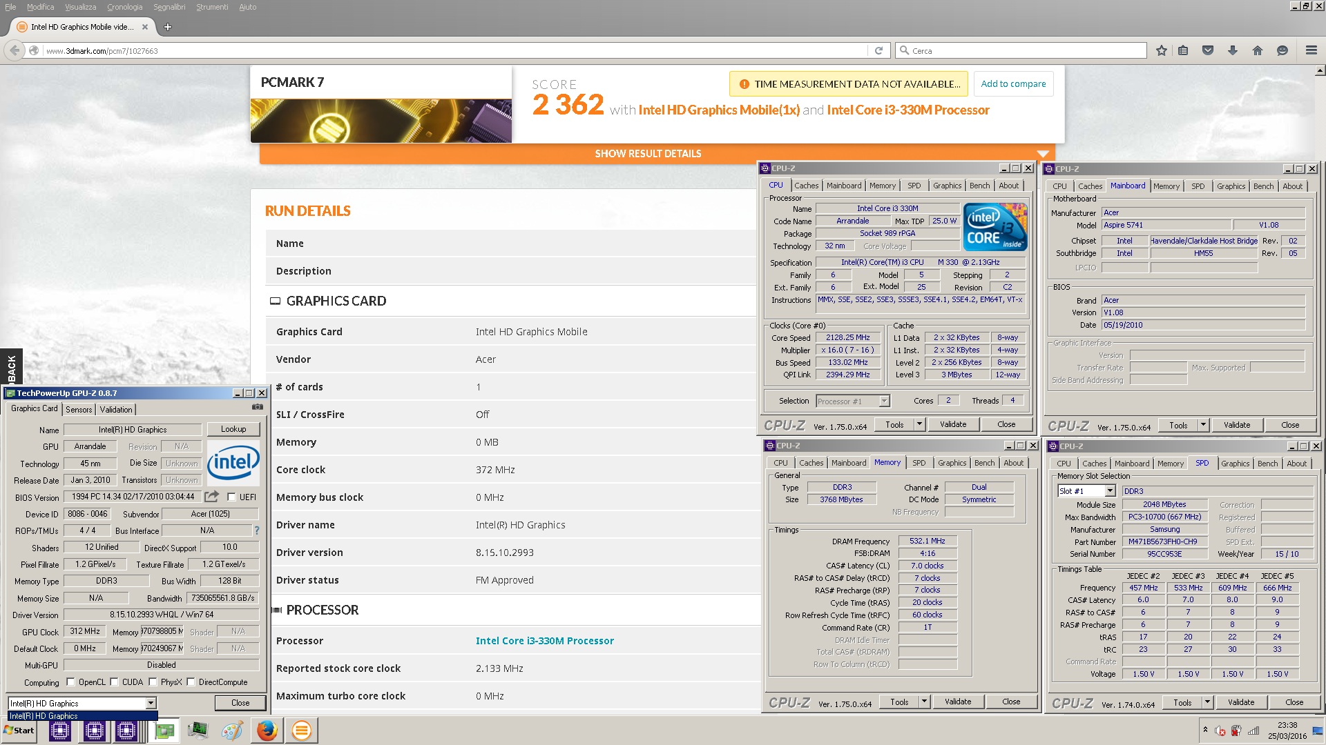The width and height of the screenshot is (1326, 745).
Task: Open Tools dropdown arrow in CPU-Z SPD window
Action: click(x=1207, y=702)
